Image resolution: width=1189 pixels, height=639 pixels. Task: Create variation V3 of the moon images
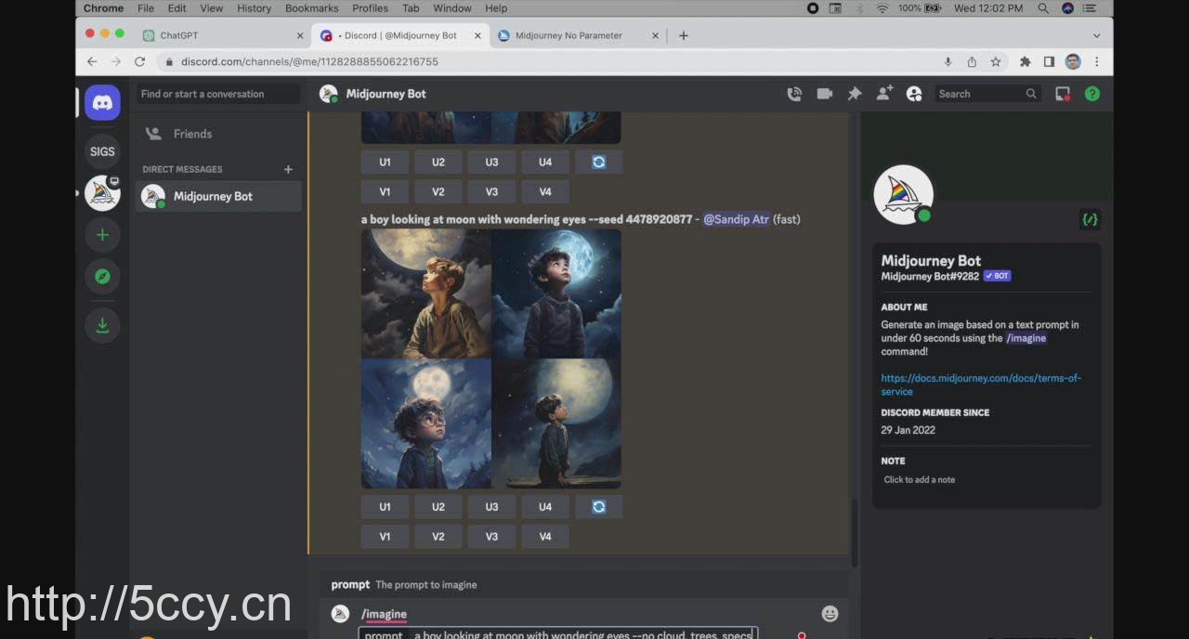[x=491, y=536]
